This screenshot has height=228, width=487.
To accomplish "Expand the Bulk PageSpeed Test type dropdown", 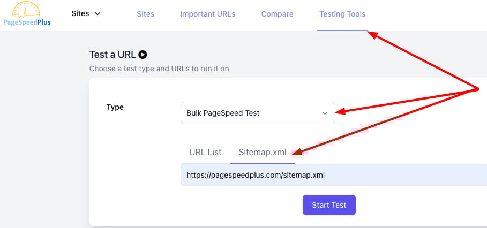I will (x=257, y=113).
